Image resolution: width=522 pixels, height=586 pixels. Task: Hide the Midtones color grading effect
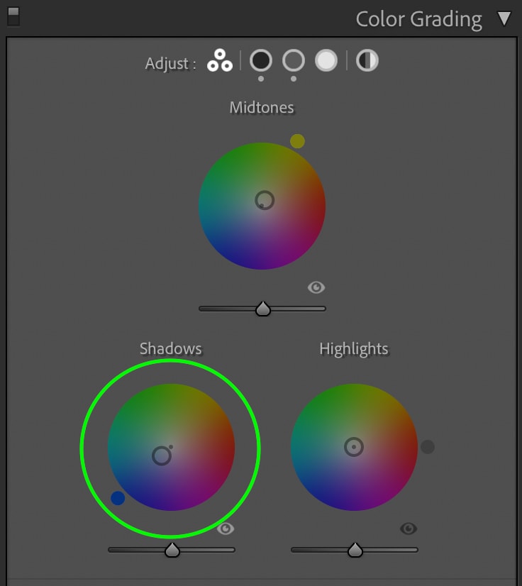pyautogui.click(x=316, y=287)
